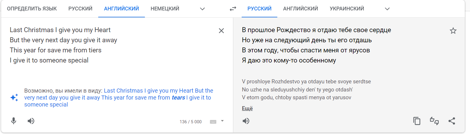470x136 pixels.
Task: Copy the translation to clipboard
Action: point(417,121)
